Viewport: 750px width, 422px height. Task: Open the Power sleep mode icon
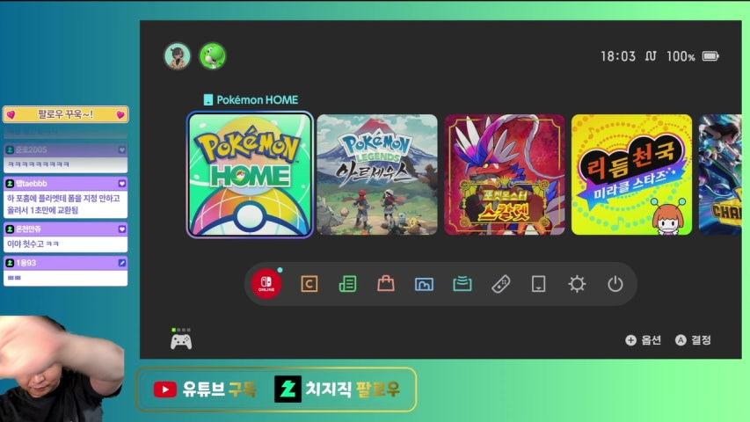pyautogui.click(x=615, y=284)
